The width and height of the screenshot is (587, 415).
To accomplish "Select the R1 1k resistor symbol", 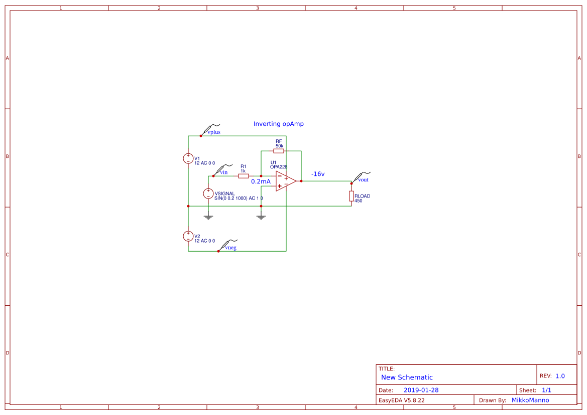I will click(243, 176).
